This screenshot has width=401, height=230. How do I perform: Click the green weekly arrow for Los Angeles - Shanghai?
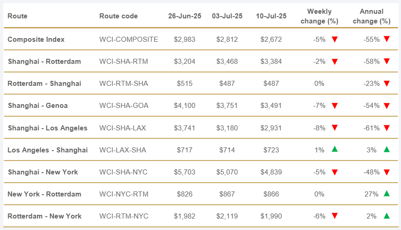[x=335, y=150]
